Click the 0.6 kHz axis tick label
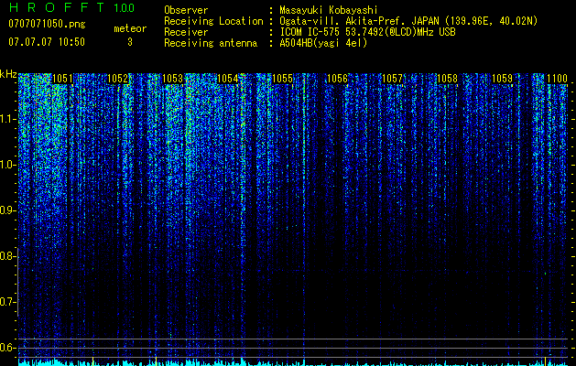 click(x=8, y=348)
